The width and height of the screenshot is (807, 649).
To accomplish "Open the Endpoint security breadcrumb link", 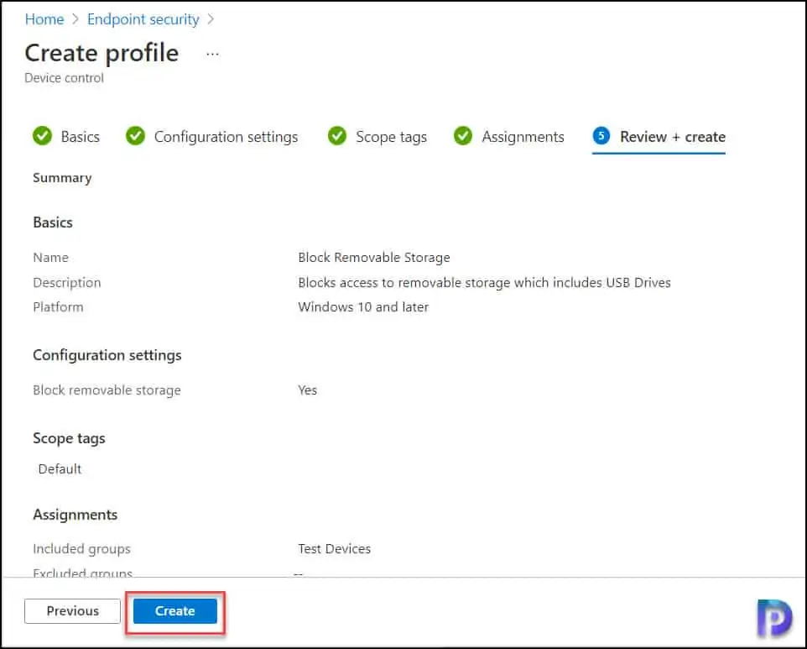I will pyautogui.click(x=143, y=19).
